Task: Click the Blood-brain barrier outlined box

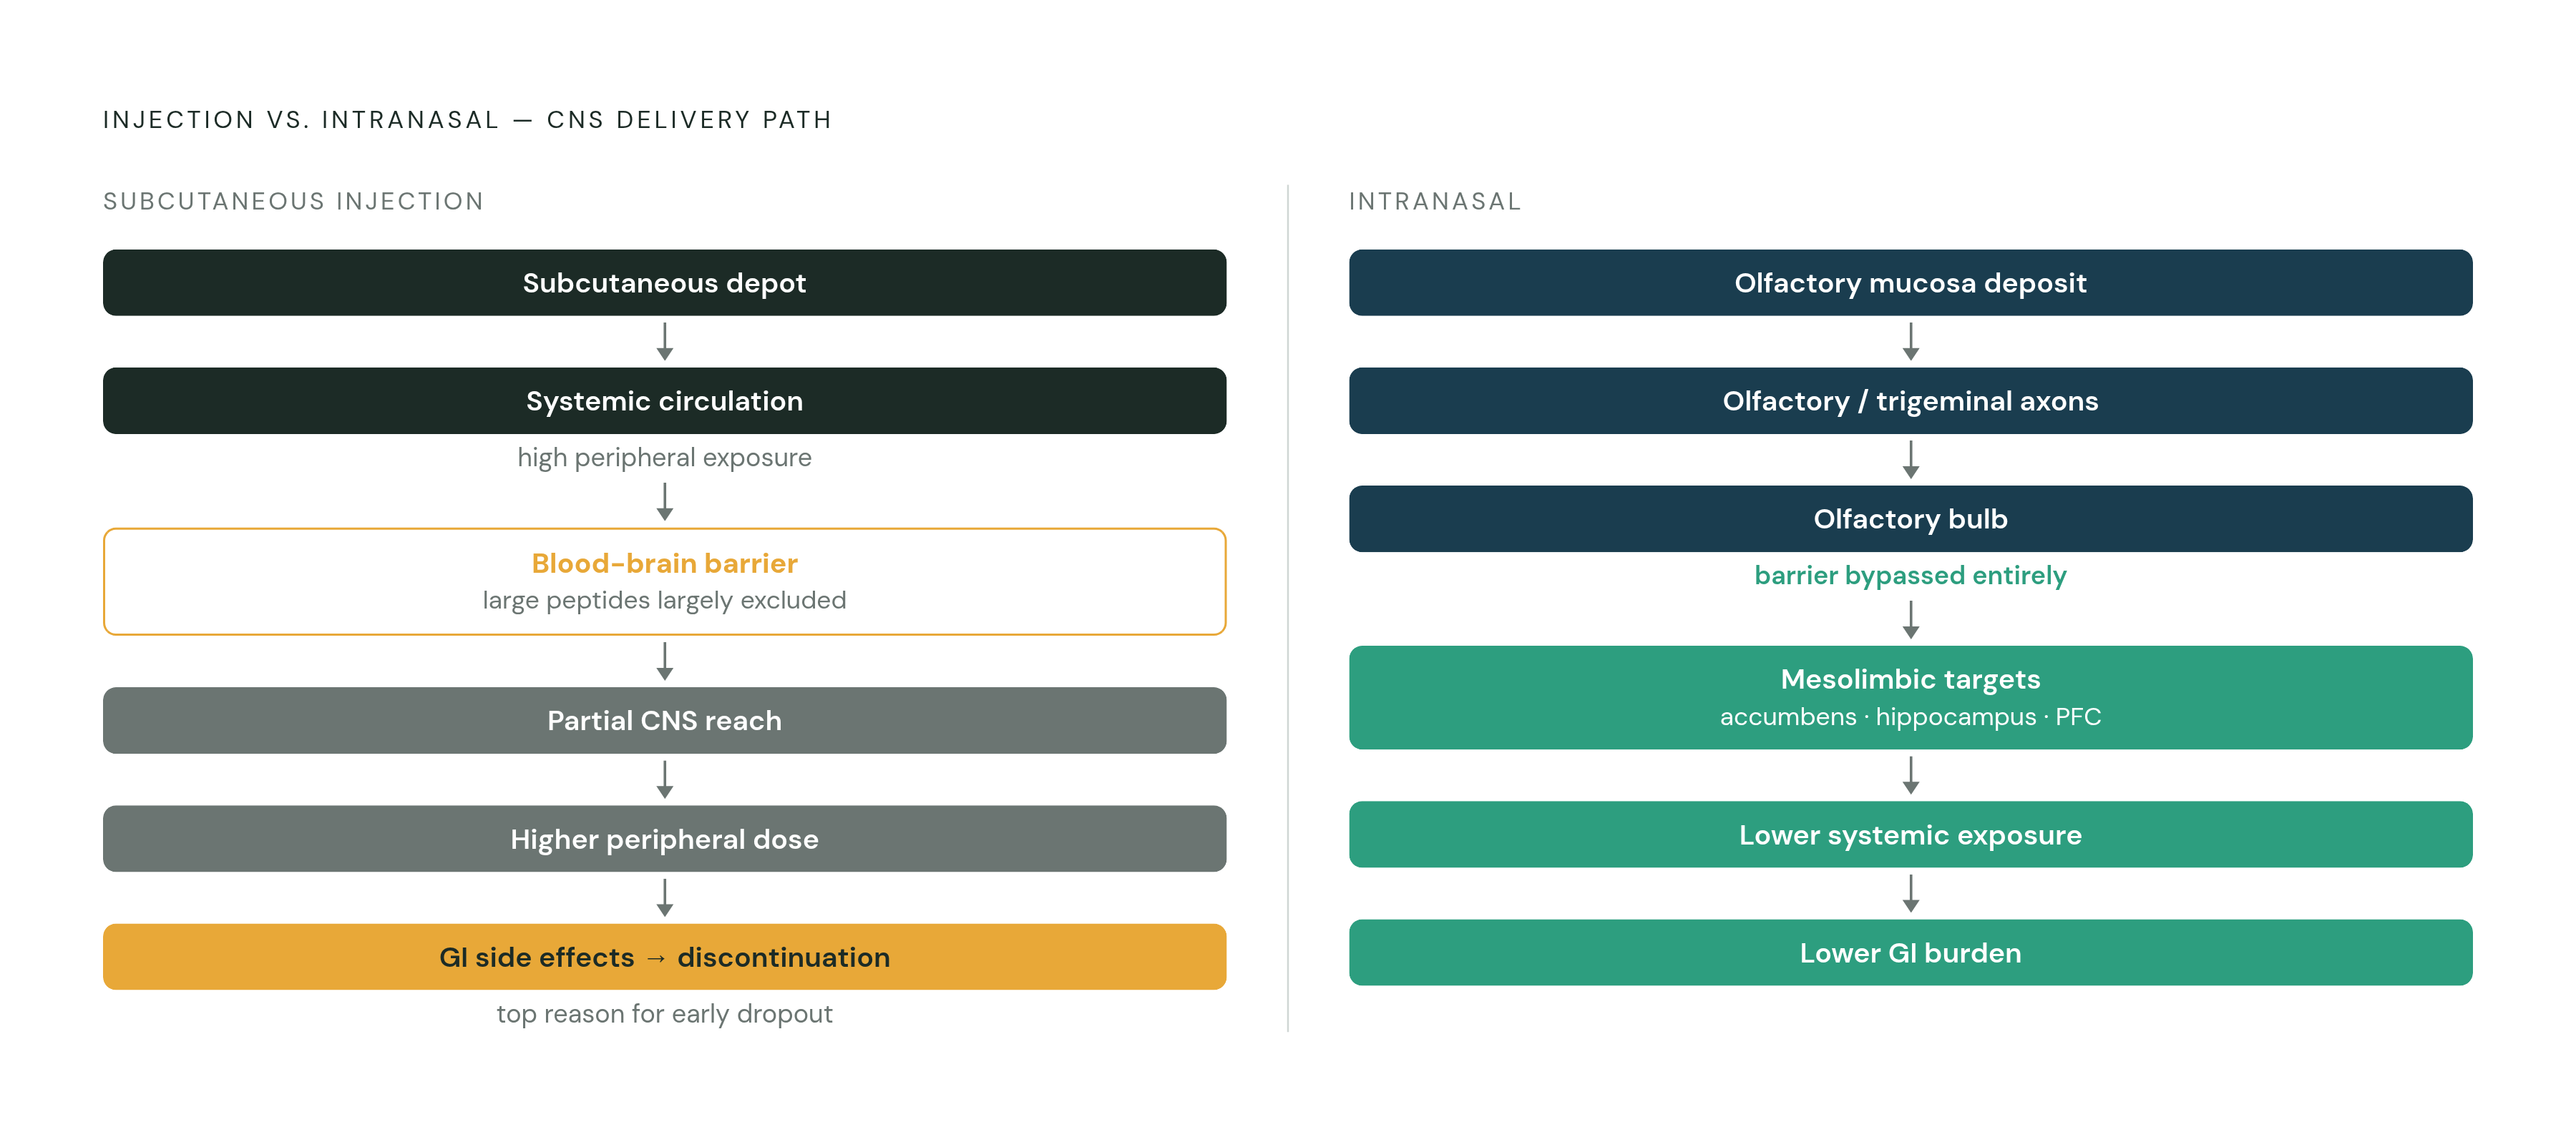Action: (x=664, y=581)
